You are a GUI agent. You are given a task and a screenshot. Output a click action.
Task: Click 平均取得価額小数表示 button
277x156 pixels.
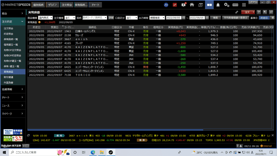pyautogui.click(x=236, y=18)
